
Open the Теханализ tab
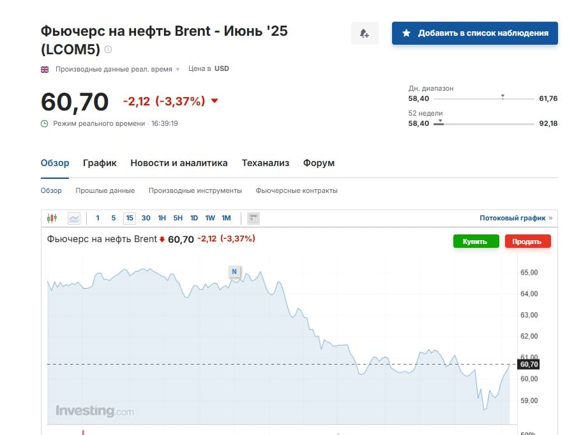(x=266, y=163)
